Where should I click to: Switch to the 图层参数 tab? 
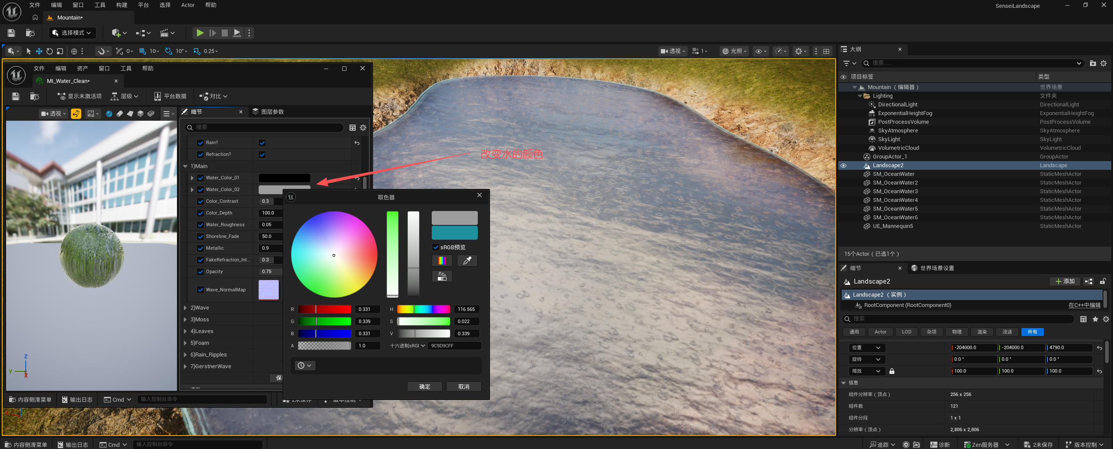(268, 112)
